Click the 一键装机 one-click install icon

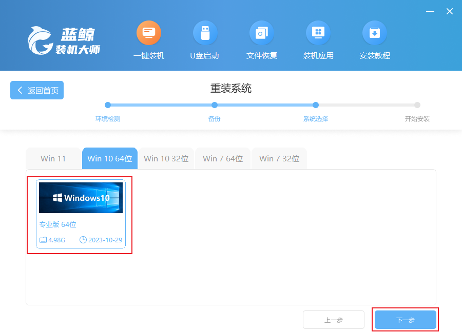[149, 33]
